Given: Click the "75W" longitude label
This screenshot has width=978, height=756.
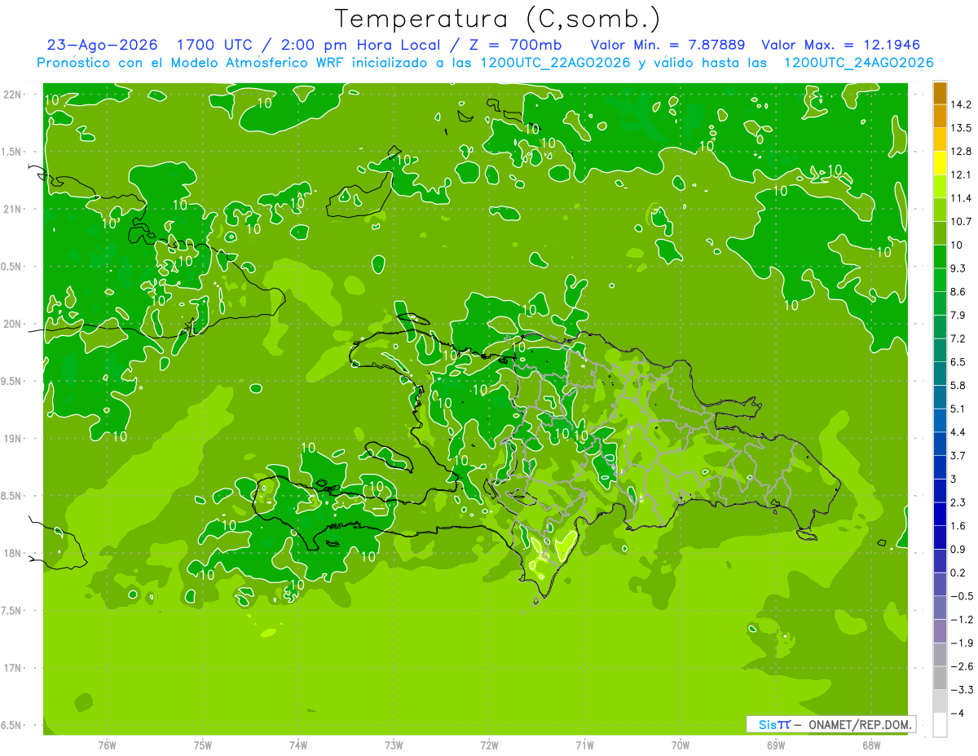Looking at the screenshot, I should coord(203,745).
